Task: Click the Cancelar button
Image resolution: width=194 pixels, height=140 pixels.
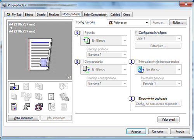Action: click(158, 131)
